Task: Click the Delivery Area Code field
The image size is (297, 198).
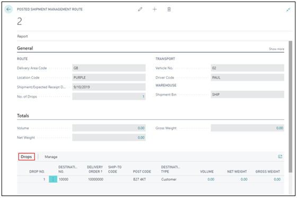Action: click(x=109, y=68)
